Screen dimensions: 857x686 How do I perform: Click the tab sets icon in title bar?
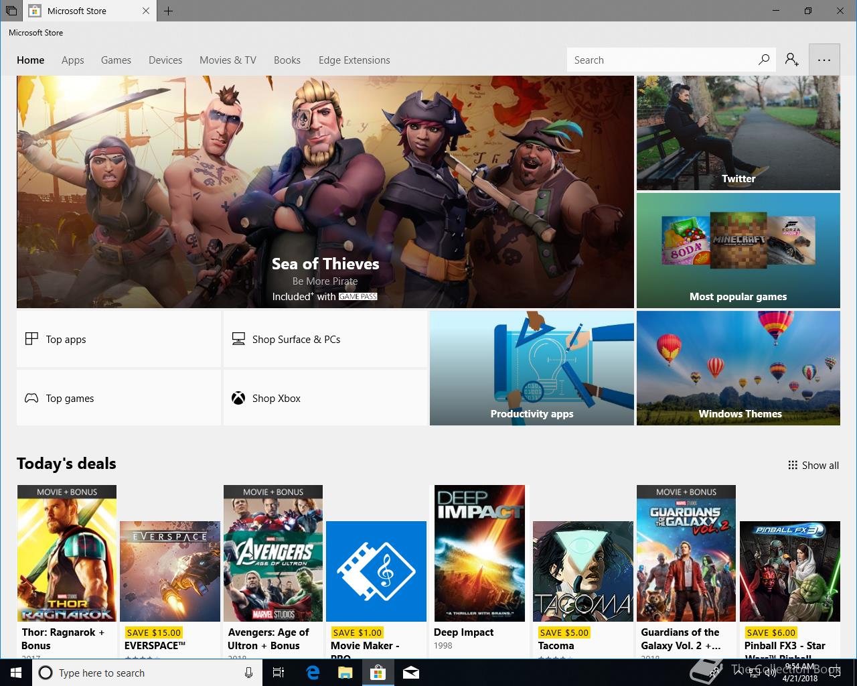click(11, 11)
